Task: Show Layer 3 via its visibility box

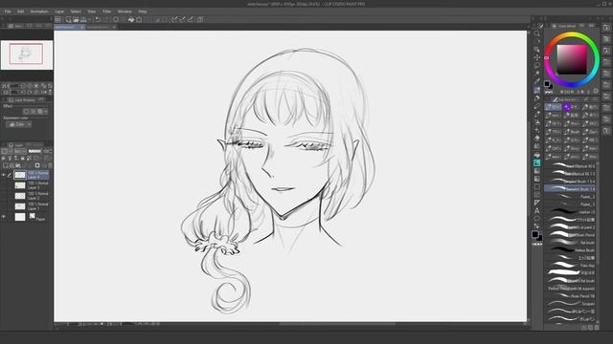Action: point(4,185)
